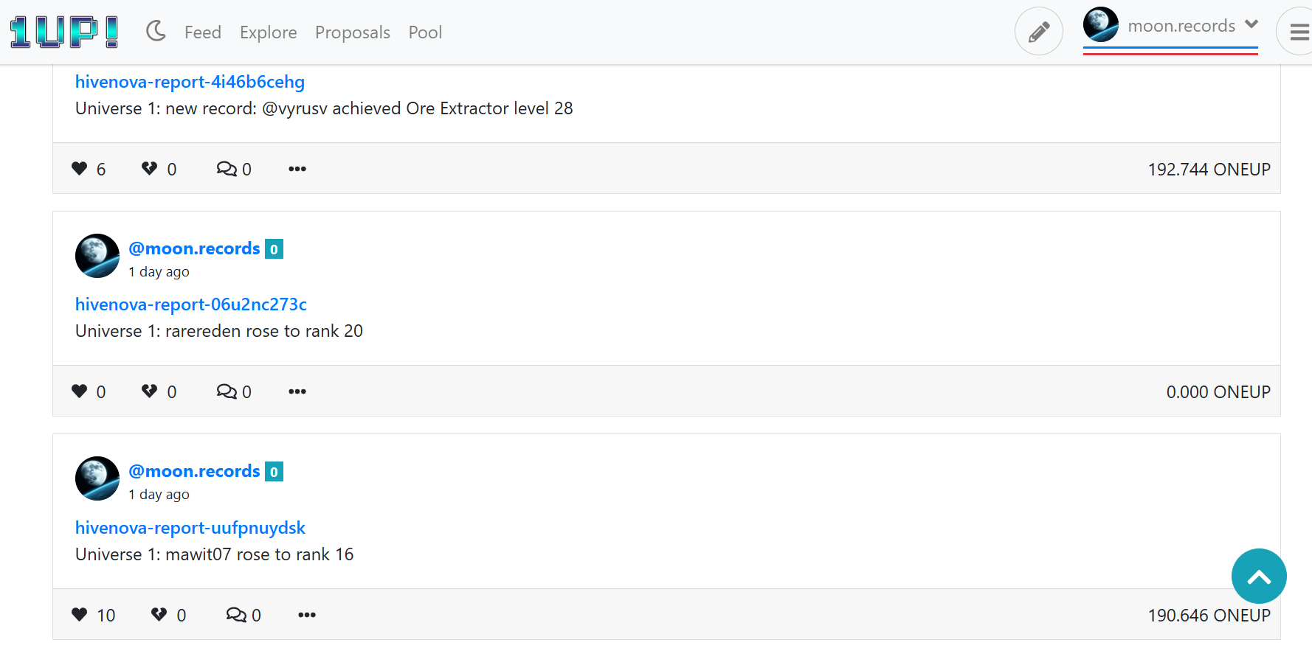Open the pencil compose post icon
The height and width of the screenshot is (648, 1312).
click(1039, 32)
